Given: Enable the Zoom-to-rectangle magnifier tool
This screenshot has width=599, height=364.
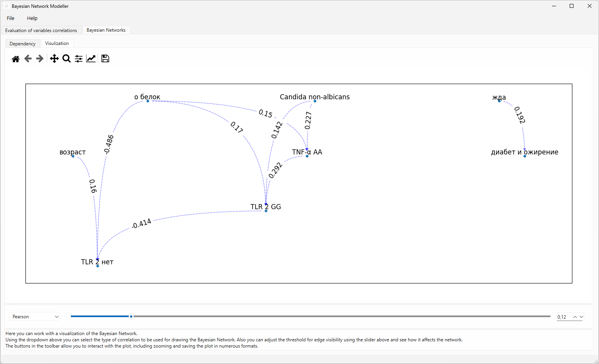Looking at the screenshot, I should 66,58.
